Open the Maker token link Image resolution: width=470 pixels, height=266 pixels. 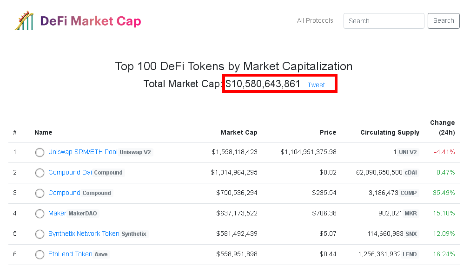(57, 213)
